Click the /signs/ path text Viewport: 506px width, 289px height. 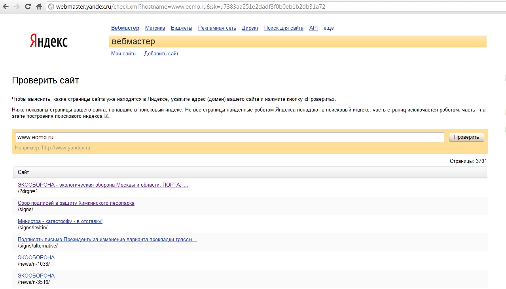[25, 209]
